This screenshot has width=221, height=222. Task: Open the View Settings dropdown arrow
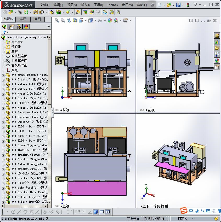pos(130,21)
